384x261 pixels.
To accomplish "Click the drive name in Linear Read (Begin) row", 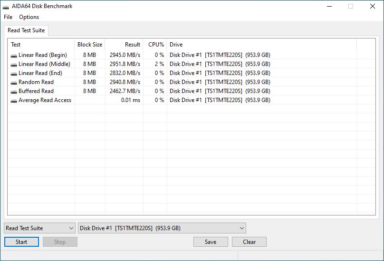I will coord(220,55).
